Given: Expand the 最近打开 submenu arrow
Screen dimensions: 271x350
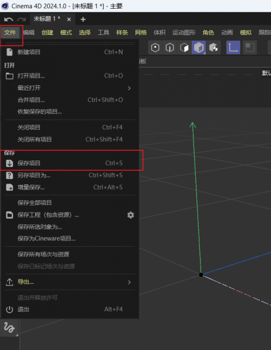Looking at the screenshot, I should [129, 88].
